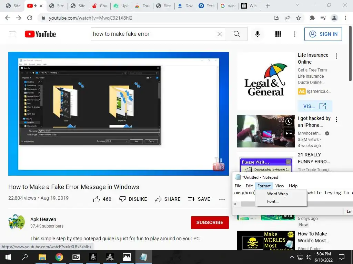Screen dimensions: 353x264
Task: Open the YouTube apps grid icon
Action: (x=278, y=34)
